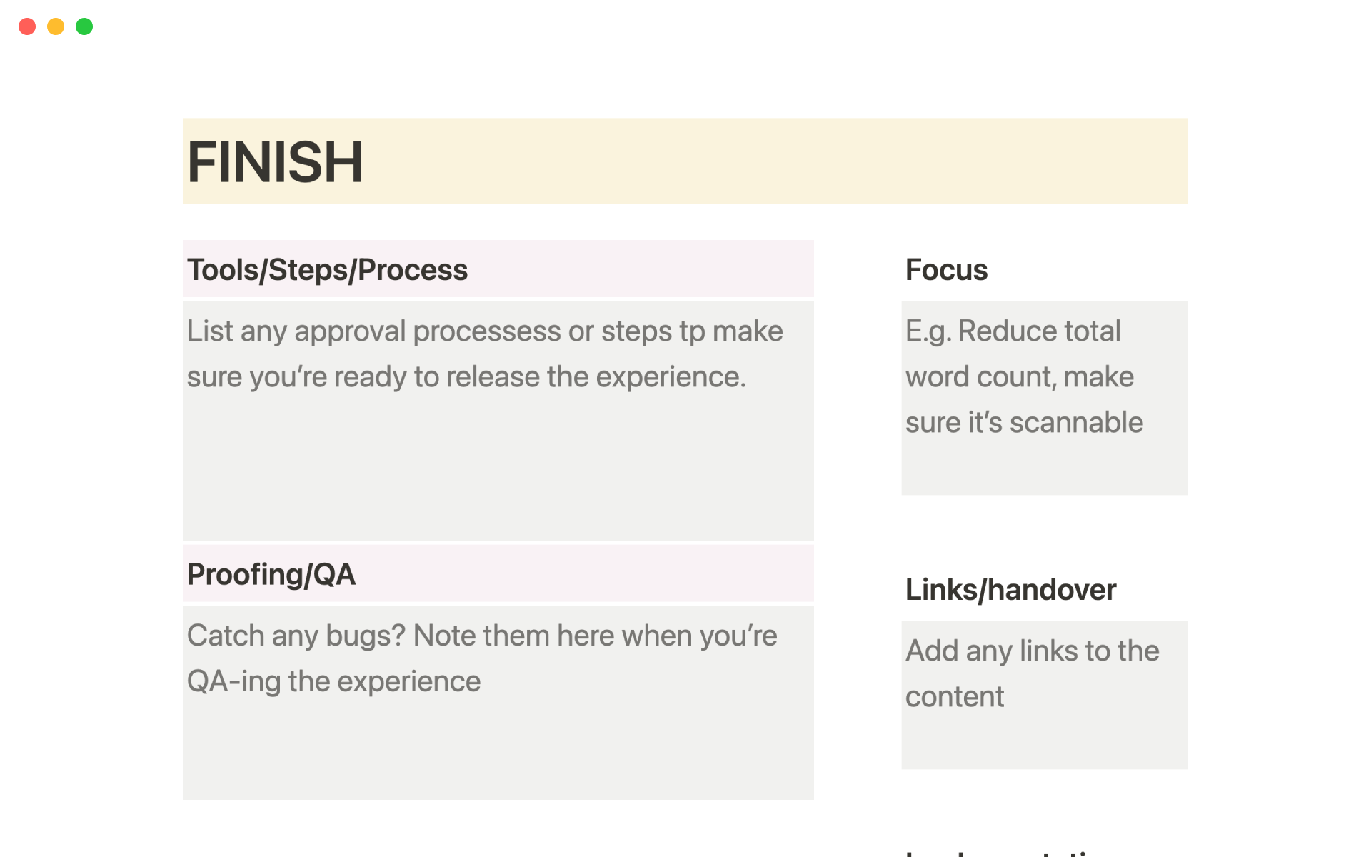Click the red close window button

(27, 26)
